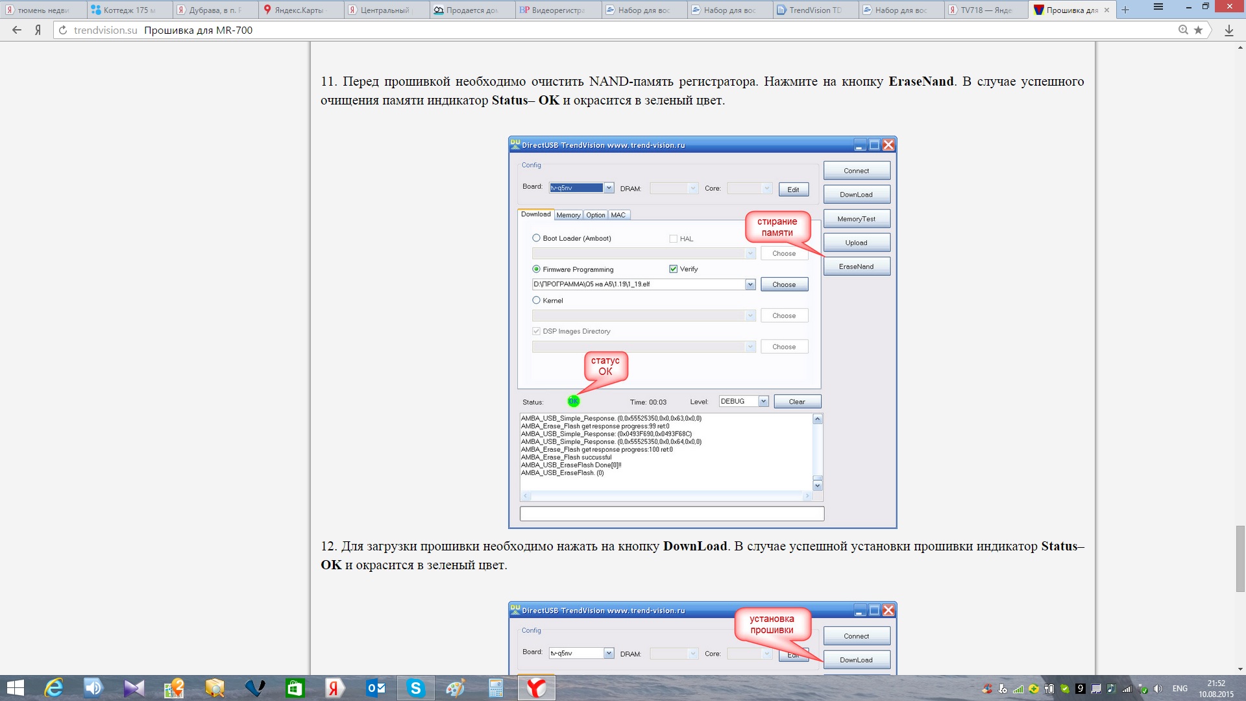Expand the firmware file path dropdown
Image resolution: width=1246 pixels, height=701 pixels.
pos(750,284)
